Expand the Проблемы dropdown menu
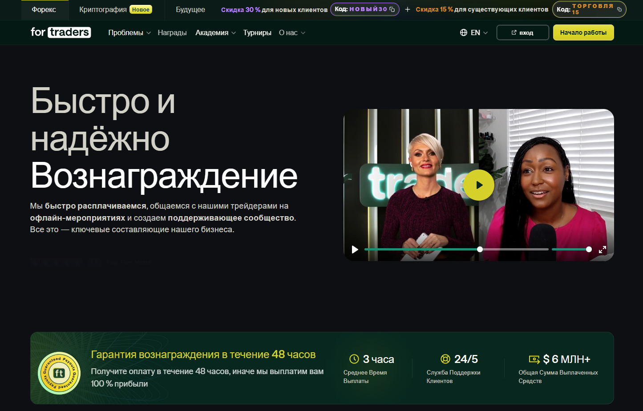Viewport: 643px width, 411px height. point(129,33)
